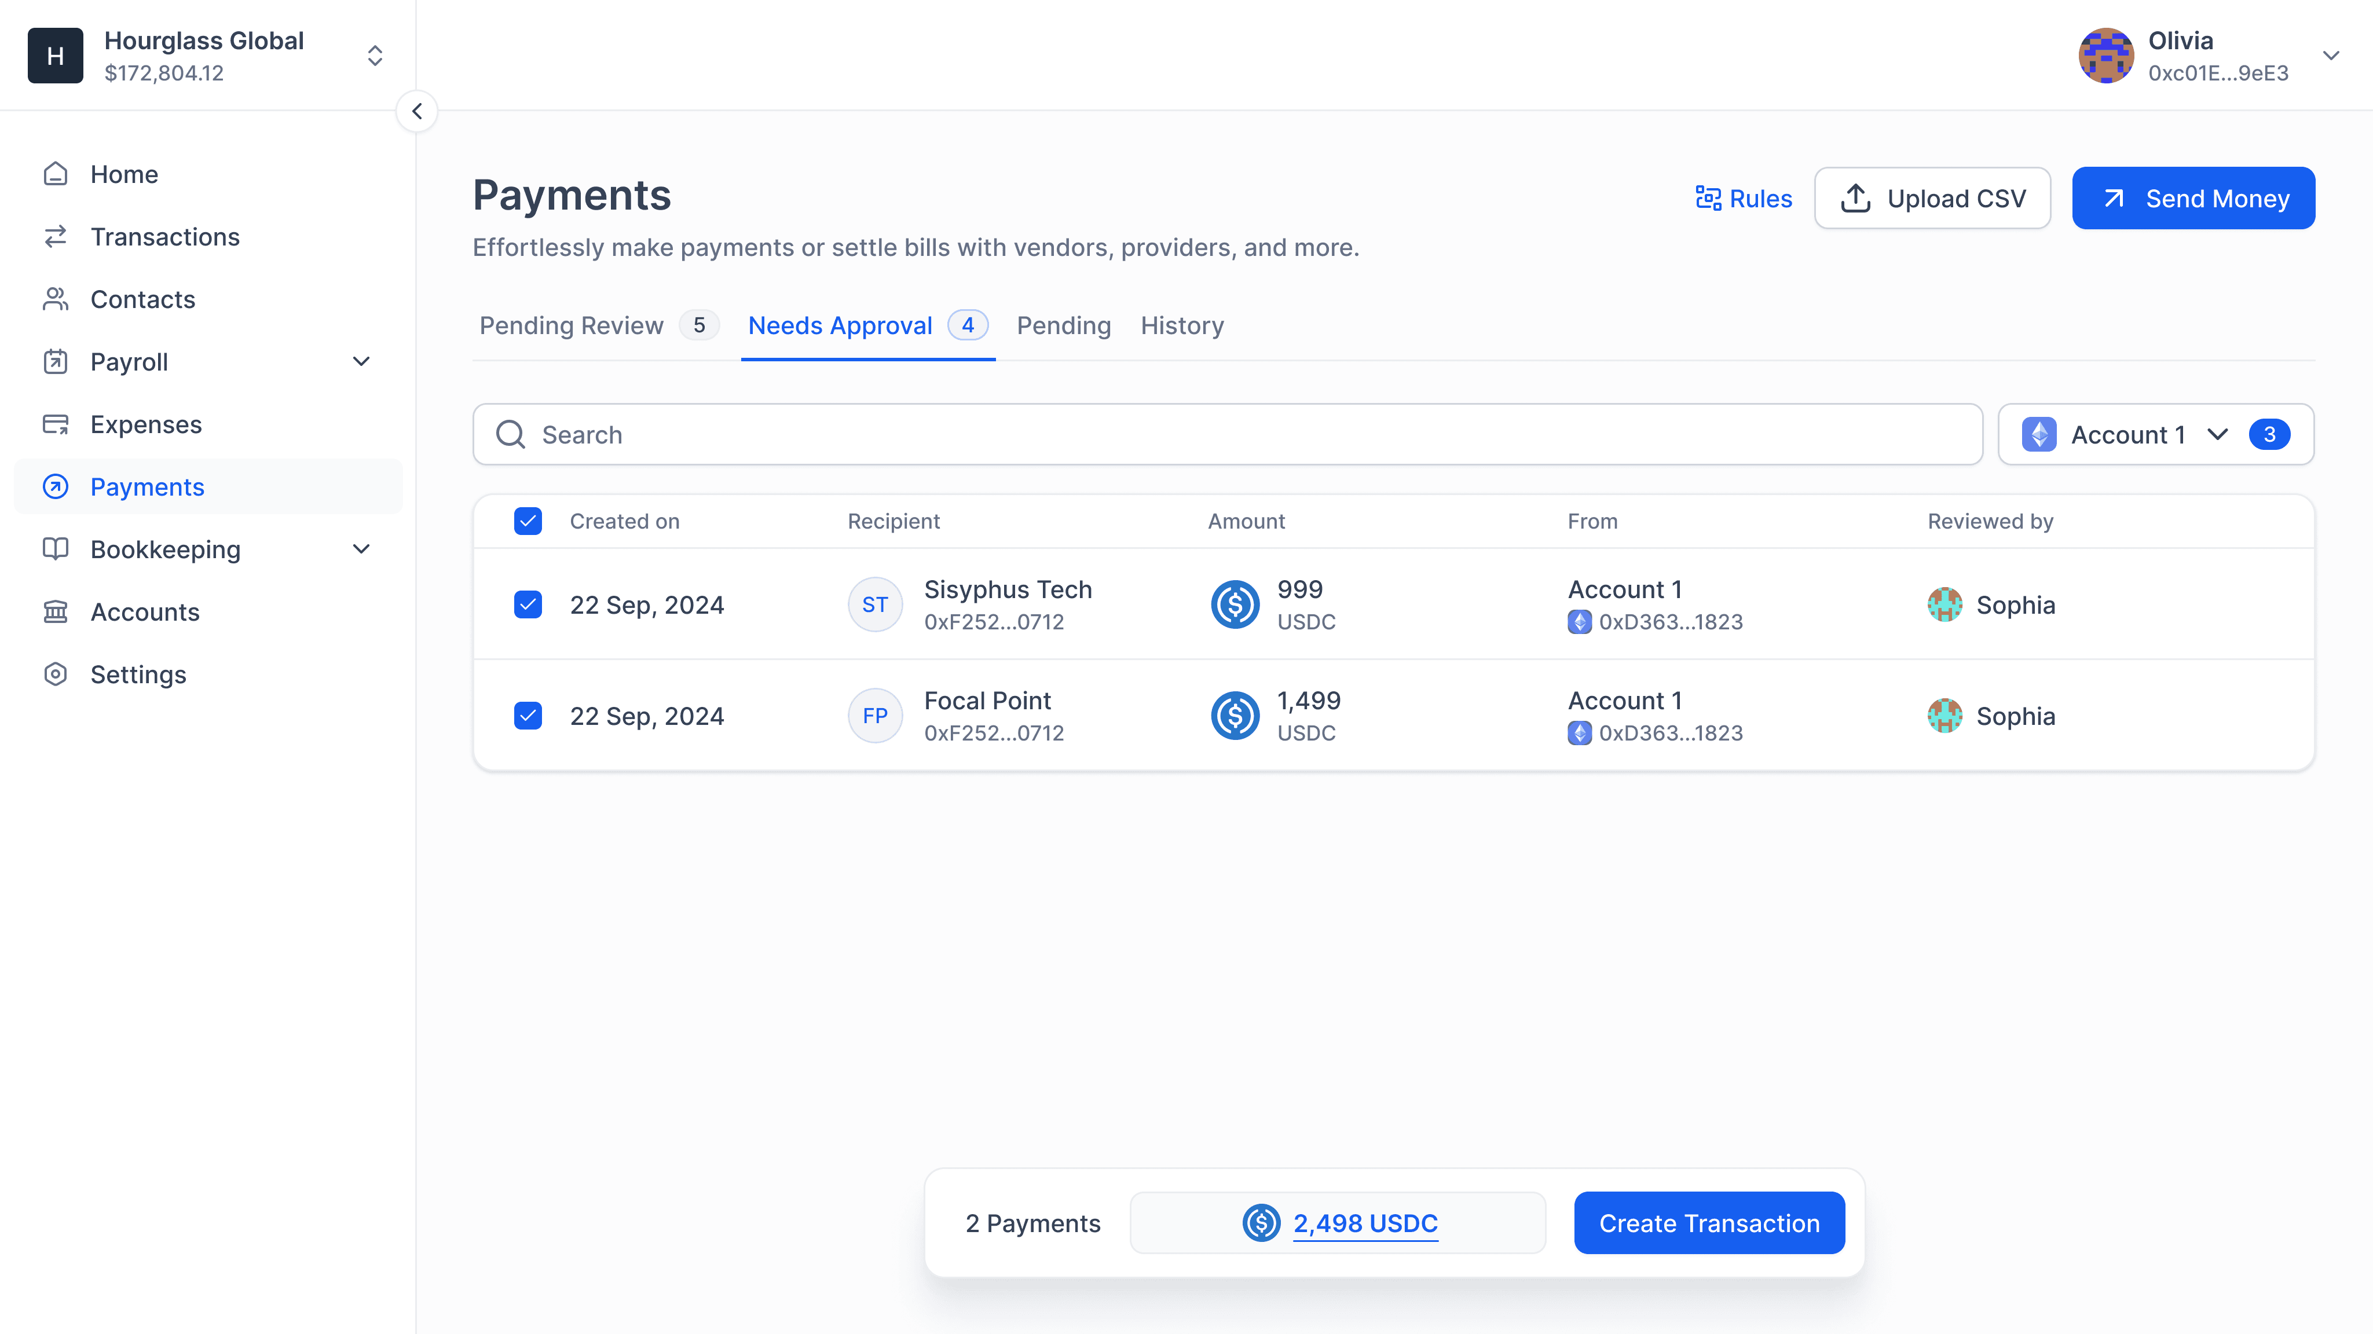The width and height of the screenshot is (2373, 1334).
Task: Switch to the Pending Review tab
Action: click(x=571, y=325)
